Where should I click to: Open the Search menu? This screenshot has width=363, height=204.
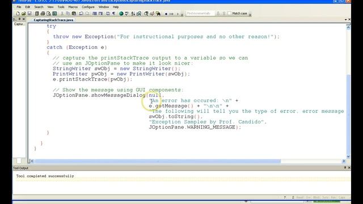(x=39, y=7)
